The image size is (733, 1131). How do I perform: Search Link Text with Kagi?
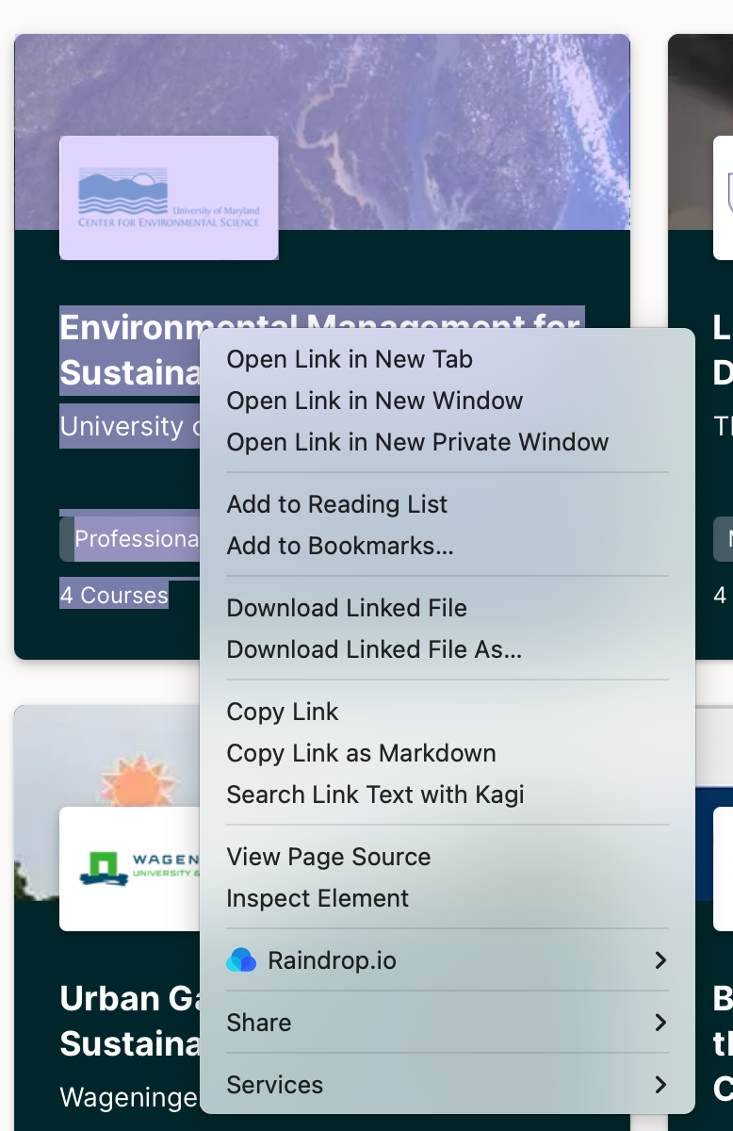375,795
